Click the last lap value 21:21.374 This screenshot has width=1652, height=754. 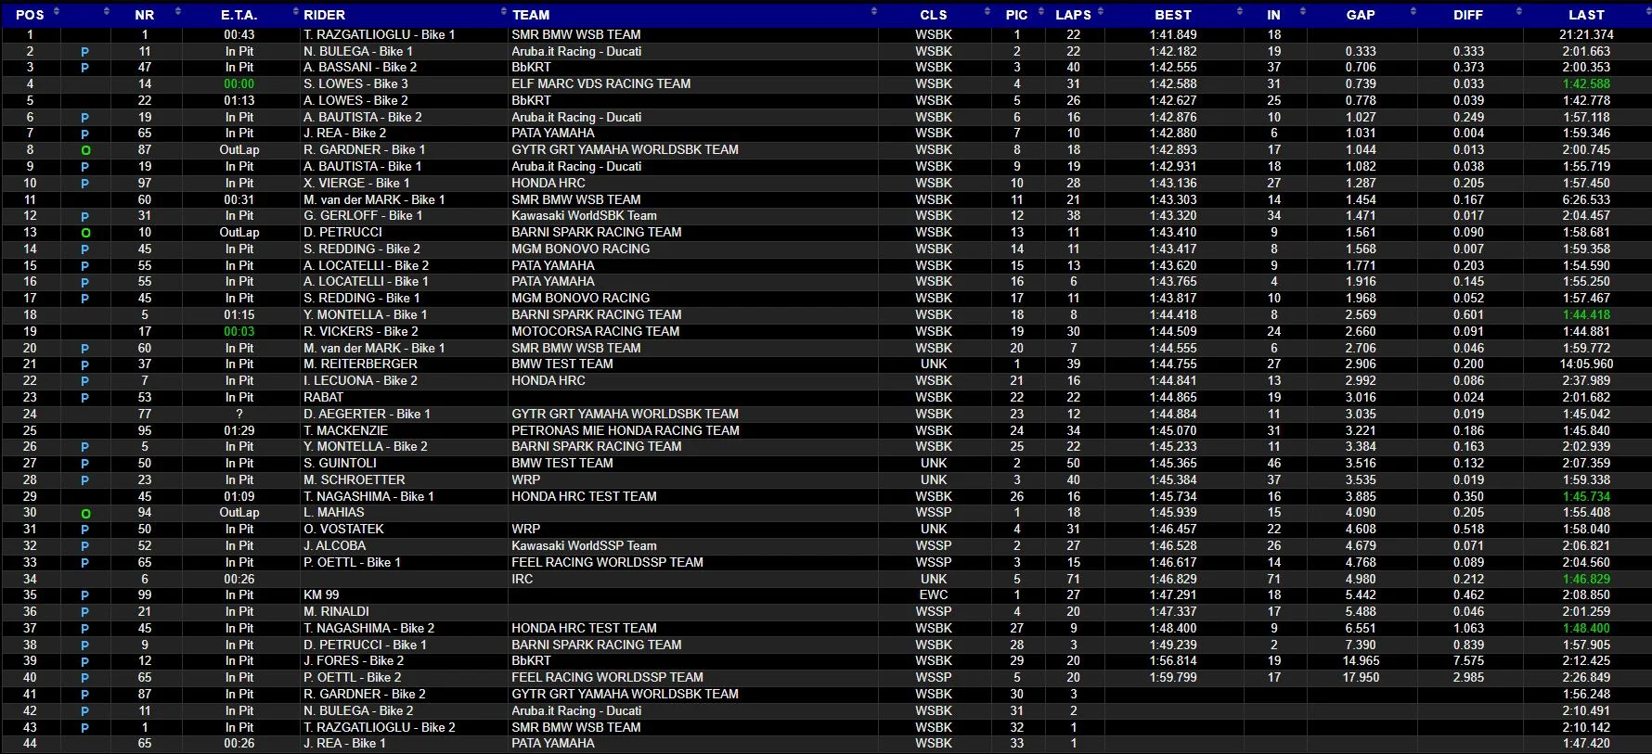pyautogui.click(x=1586, y=34)
